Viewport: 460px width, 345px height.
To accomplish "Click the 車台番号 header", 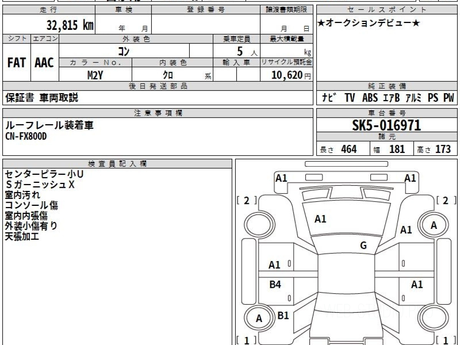I will tap(387, 113).
